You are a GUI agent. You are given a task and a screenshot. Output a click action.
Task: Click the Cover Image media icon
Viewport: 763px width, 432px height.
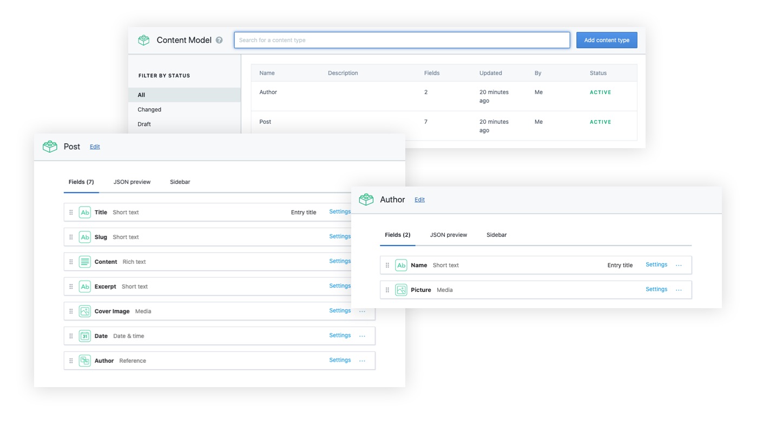point(85,311)
